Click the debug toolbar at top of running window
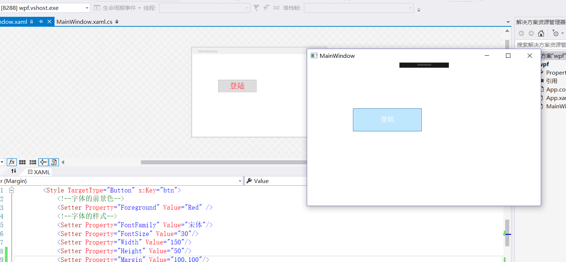Image resolution: width=566 pixels, height=262 pixels. (x=424, y=65)
